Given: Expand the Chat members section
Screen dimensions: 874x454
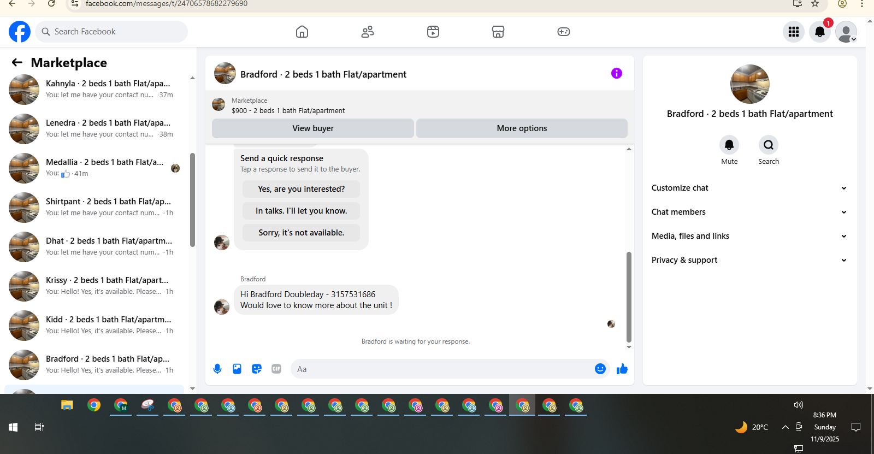Looking at the screenshot, I should point(749,212).
